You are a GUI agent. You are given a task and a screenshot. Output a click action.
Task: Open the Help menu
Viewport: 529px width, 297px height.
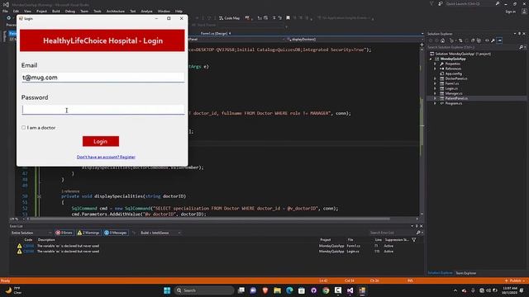tap(179, 11)
